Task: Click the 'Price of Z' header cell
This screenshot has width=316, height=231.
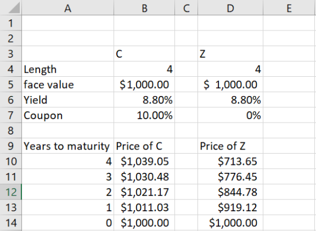Action: (230, 146)
